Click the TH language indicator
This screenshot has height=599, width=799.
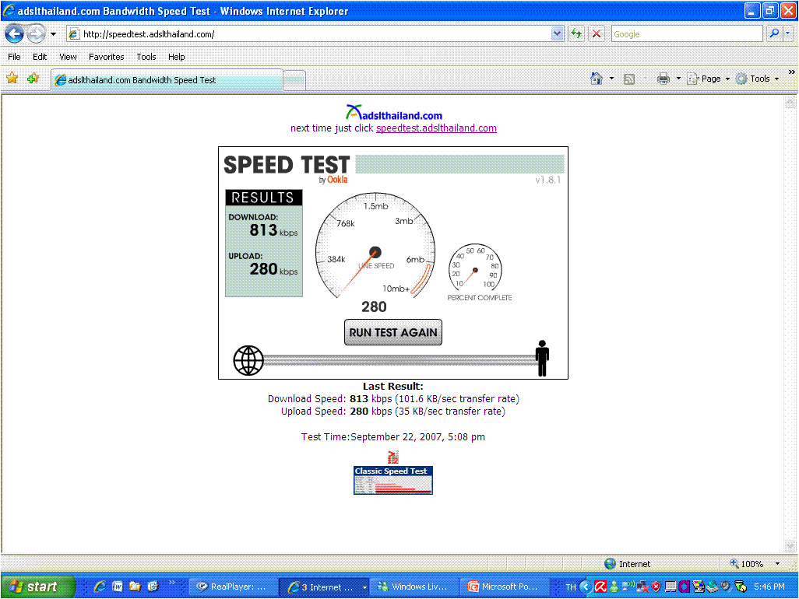[571, 587]
